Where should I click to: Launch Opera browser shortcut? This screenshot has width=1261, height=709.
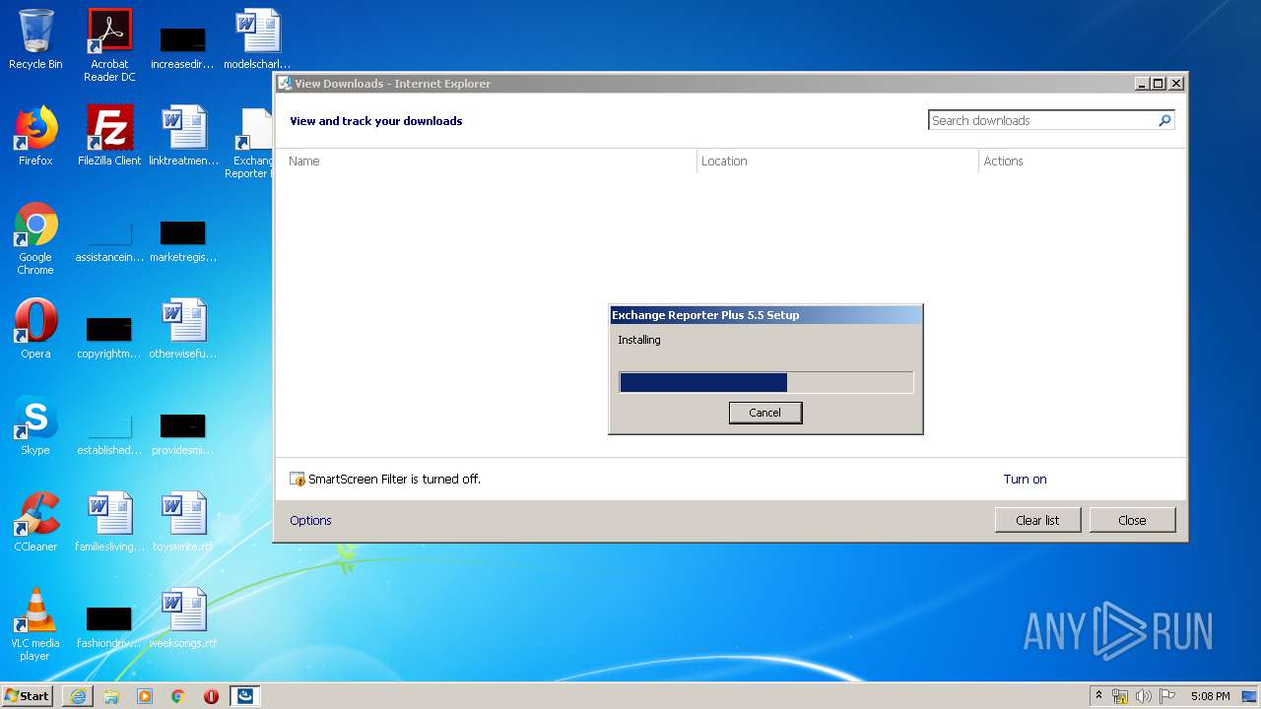(x=35, y=329)
